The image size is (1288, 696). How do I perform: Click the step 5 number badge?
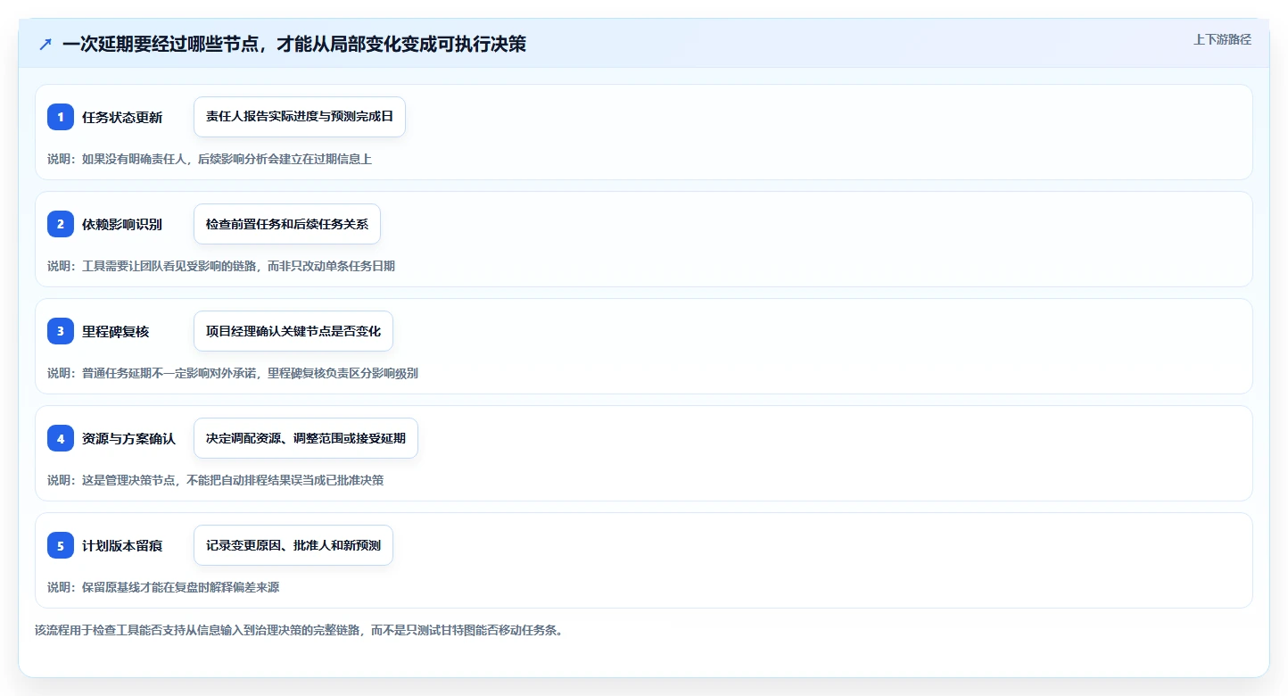tap(61, 545)
